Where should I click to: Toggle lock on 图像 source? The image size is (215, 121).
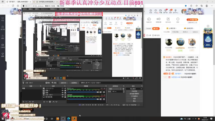65,92
